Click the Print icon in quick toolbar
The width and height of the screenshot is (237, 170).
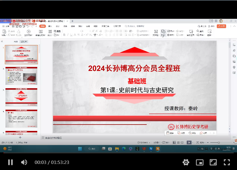pyautogui.click(x=20, y=26)
